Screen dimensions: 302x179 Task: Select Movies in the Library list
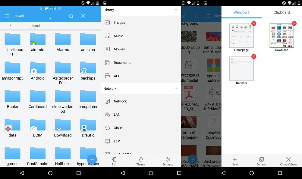[141, 49]
